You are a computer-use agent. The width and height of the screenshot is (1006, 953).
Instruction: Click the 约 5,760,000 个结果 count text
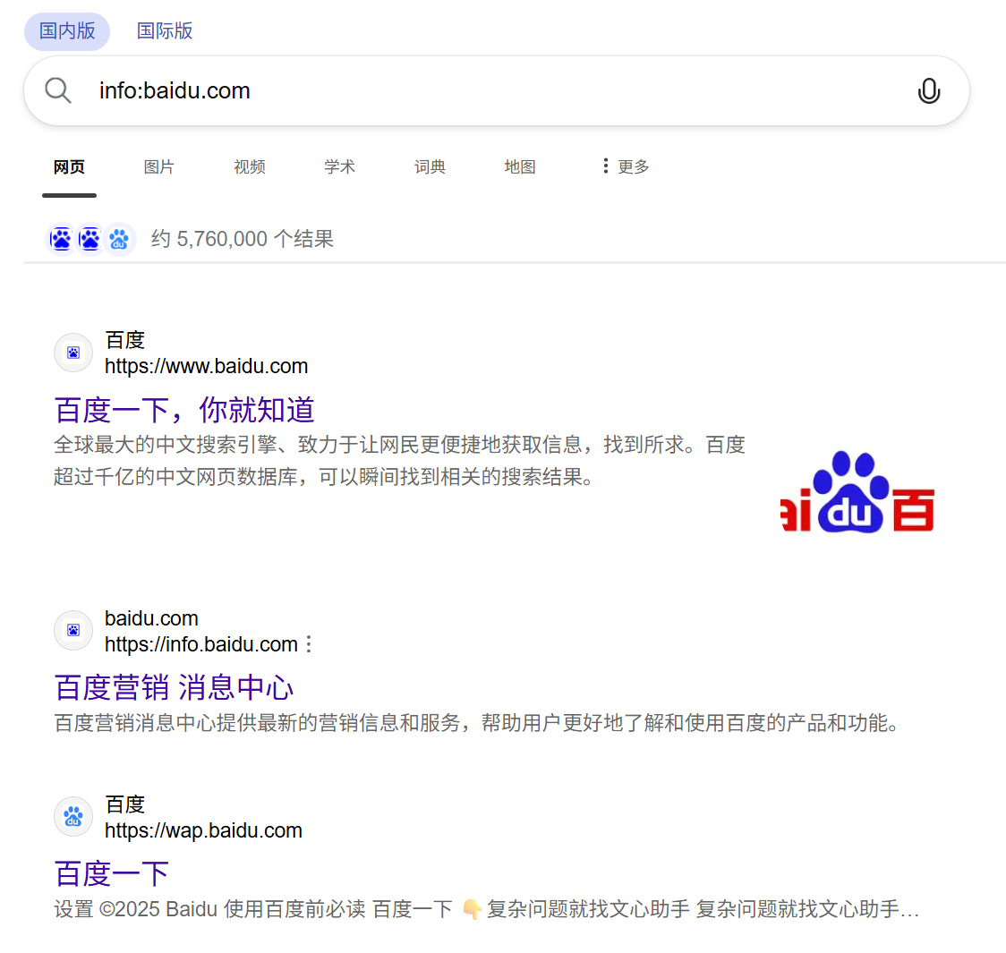243,239
